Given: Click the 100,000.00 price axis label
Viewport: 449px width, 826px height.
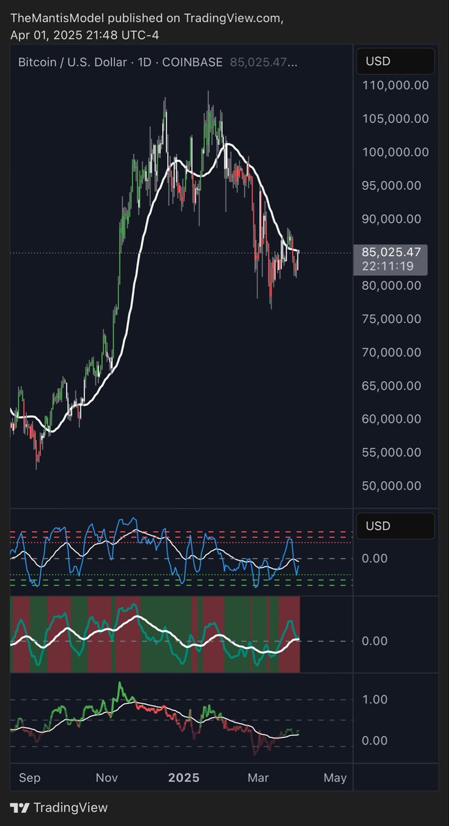Looking at the screenshot, I should click(395, 152).
